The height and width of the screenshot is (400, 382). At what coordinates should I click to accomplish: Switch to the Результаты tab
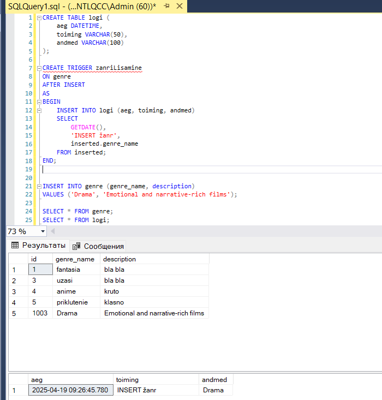coord(38,246)
